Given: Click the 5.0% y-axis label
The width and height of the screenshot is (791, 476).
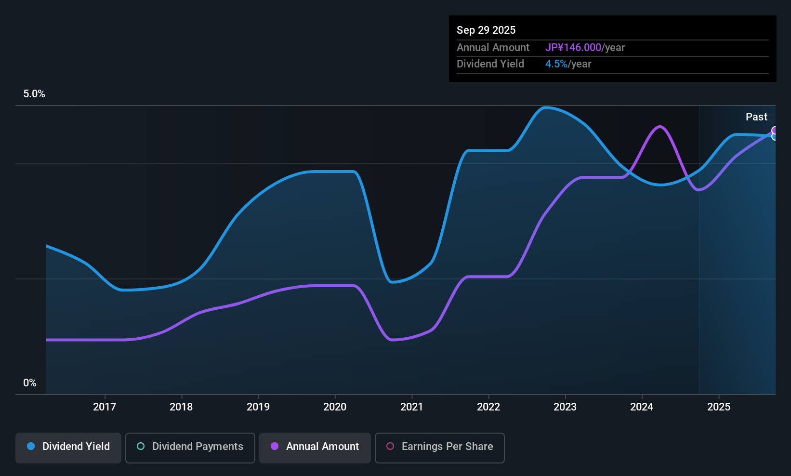Looking at the screenshot, I should tap(34, 94).
